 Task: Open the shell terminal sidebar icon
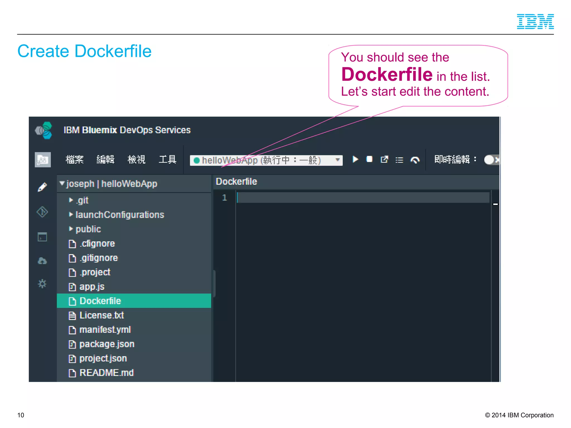point(42,237)
